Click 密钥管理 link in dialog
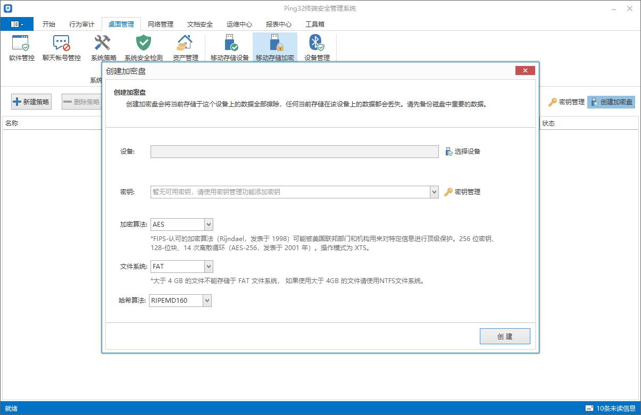 [x=463, y=192]
